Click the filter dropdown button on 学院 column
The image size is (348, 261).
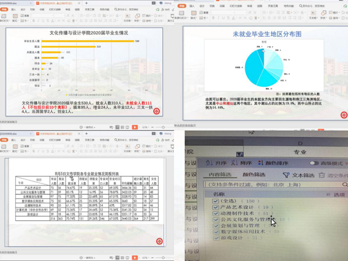[240, 154]
